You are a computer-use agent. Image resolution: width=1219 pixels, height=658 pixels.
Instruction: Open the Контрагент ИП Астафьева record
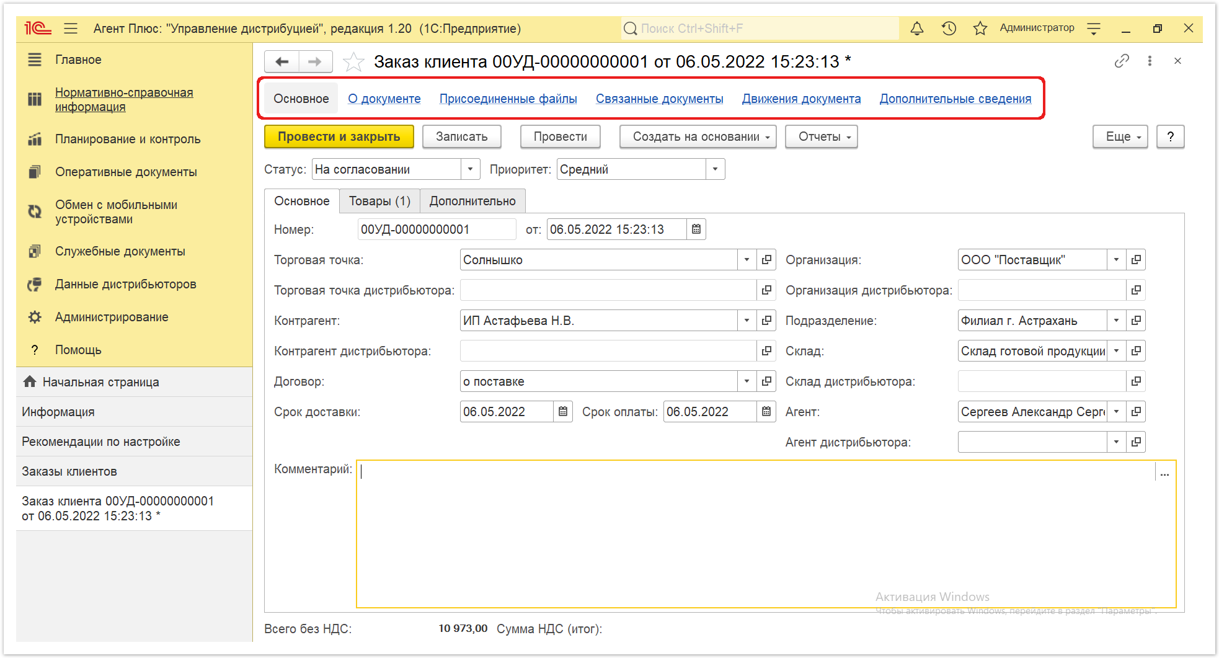766,321
